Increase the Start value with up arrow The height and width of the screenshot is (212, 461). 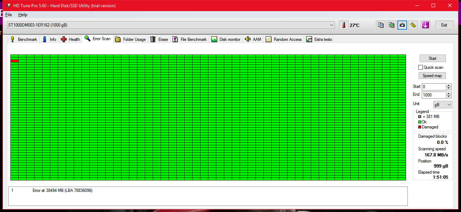(448, 85)
